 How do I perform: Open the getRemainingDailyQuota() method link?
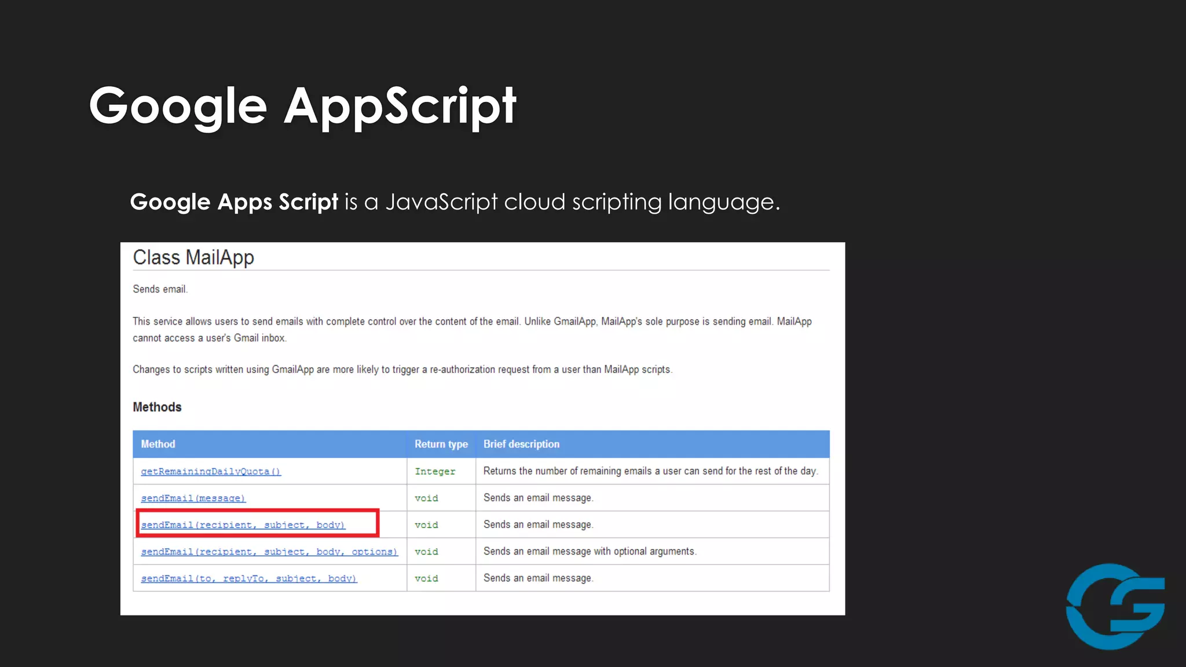(211, 471)
